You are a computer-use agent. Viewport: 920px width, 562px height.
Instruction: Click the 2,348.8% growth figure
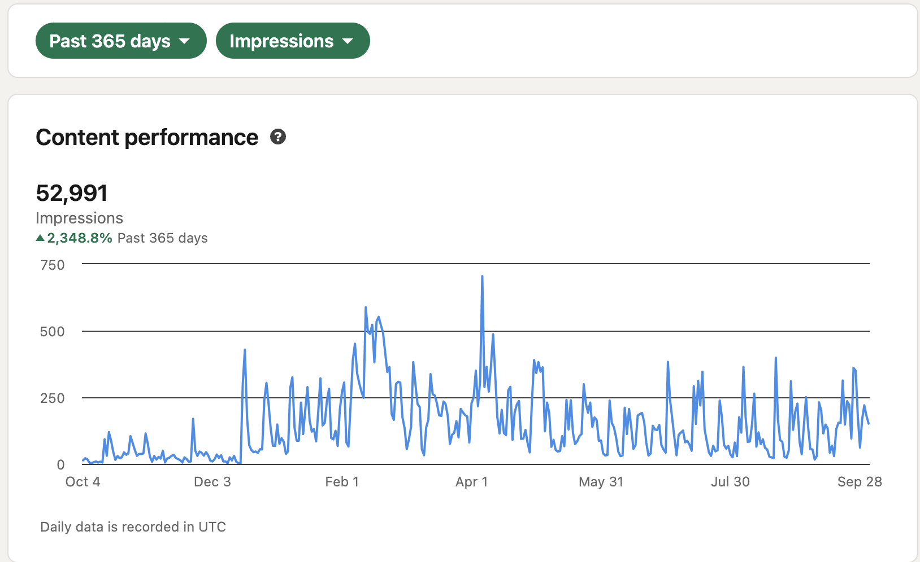(80, 238)
